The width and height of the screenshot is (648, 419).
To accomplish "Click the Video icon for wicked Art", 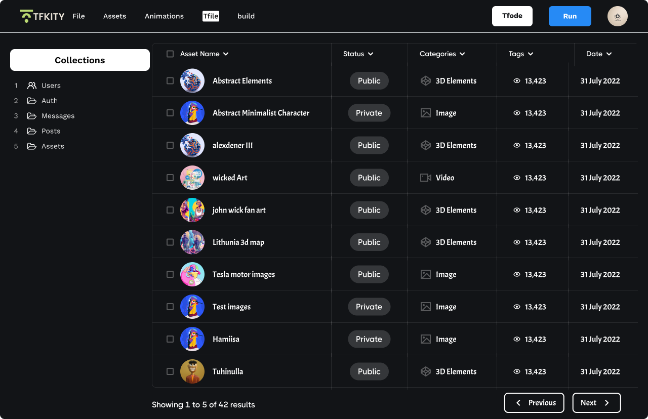I will pos(425,178).
